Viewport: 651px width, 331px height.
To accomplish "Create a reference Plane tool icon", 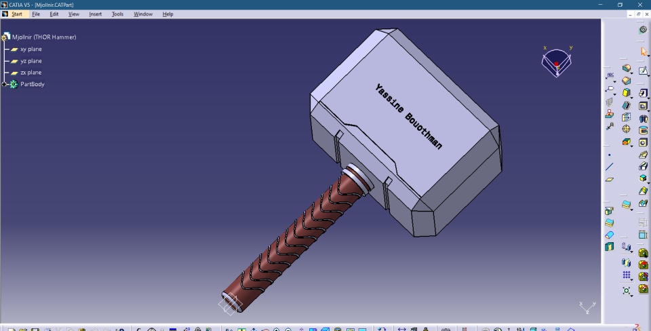I will (609, 180).
